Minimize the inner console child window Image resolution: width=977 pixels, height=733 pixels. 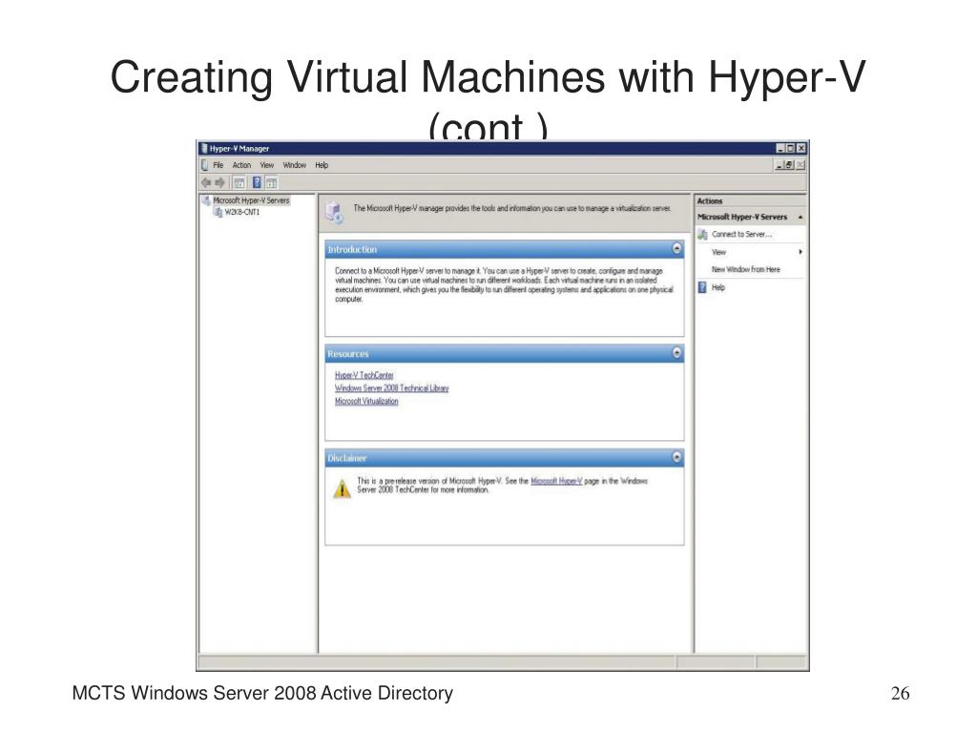(779, 165)
